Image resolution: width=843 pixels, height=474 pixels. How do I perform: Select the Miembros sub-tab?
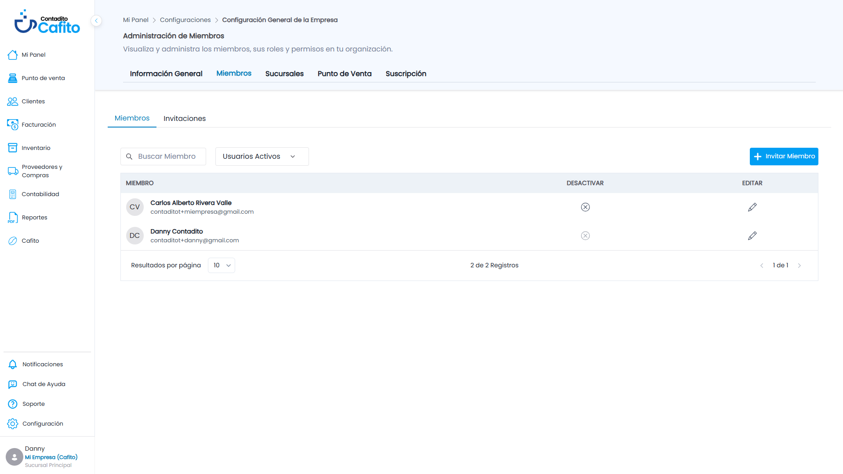pyautogui.click(x=132, y=118)
